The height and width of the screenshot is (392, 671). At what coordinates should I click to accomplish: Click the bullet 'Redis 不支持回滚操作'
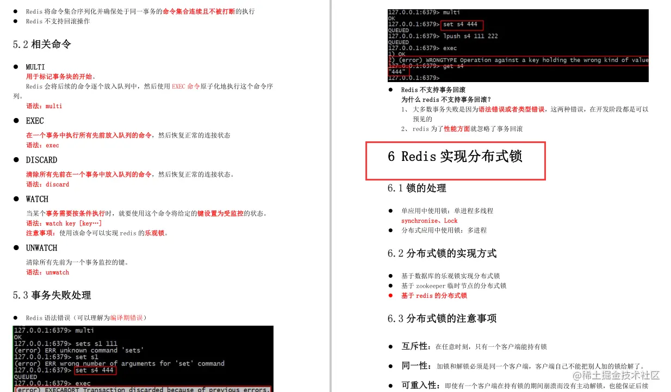58,21
